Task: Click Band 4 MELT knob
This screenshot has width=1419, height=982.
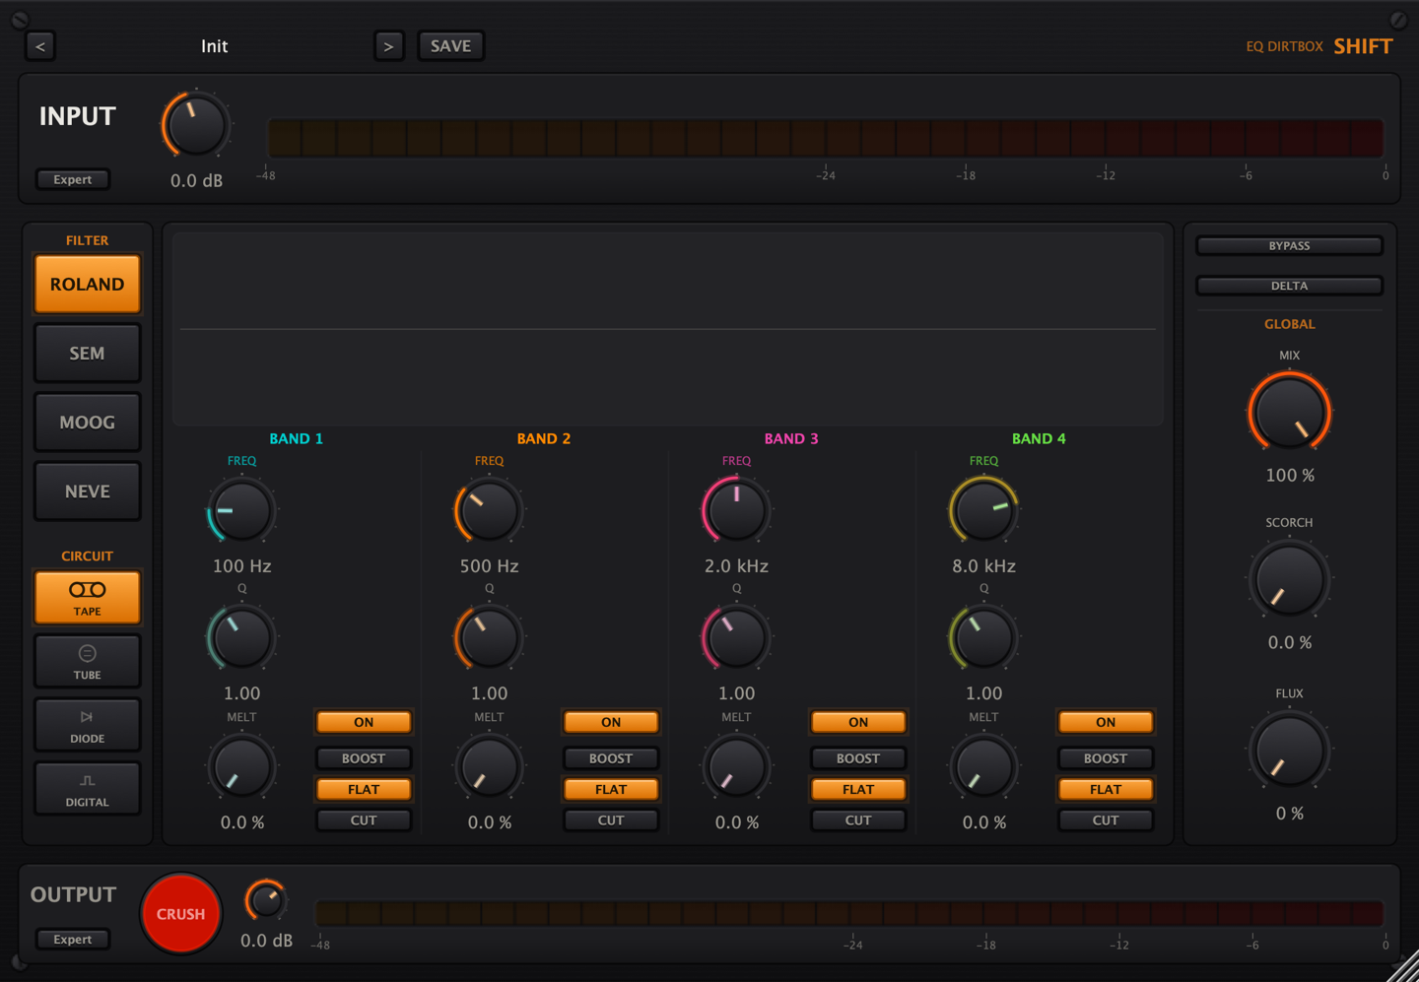Action: pyautogui.click(x=983, y=766)
